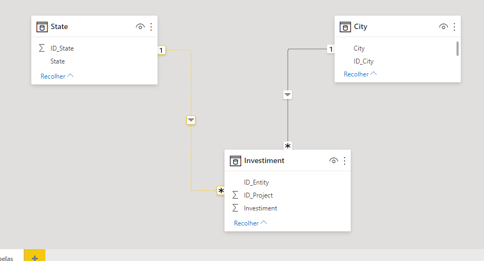This screenshot has width=484, height=261.
Task: Click the Investiment table icon
Action: (x=235, y=161)
